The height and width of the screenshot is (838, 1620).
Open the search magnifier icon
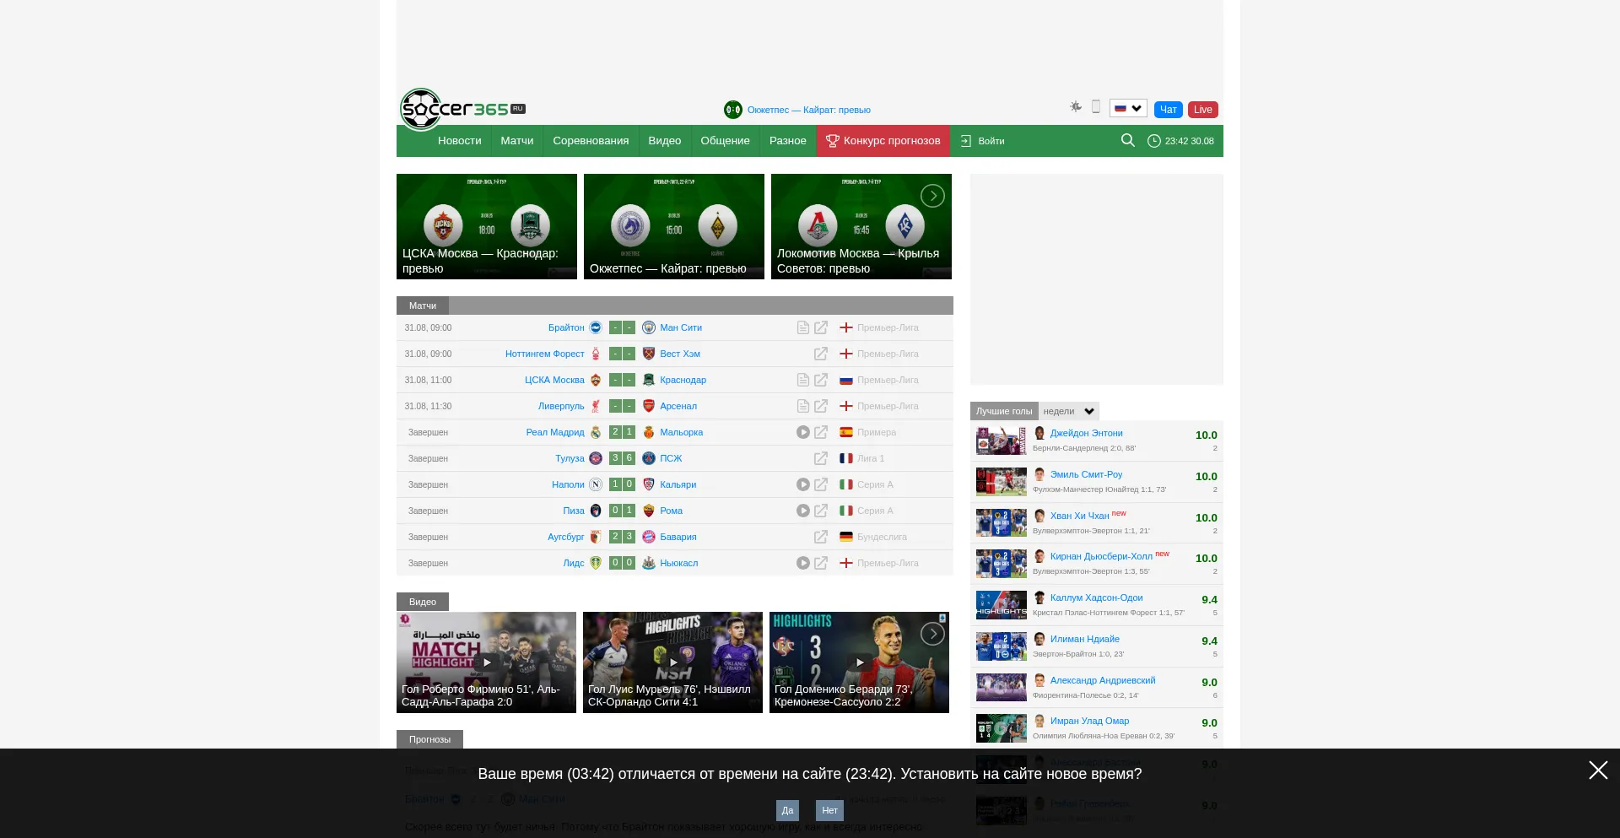(1127, 140)
